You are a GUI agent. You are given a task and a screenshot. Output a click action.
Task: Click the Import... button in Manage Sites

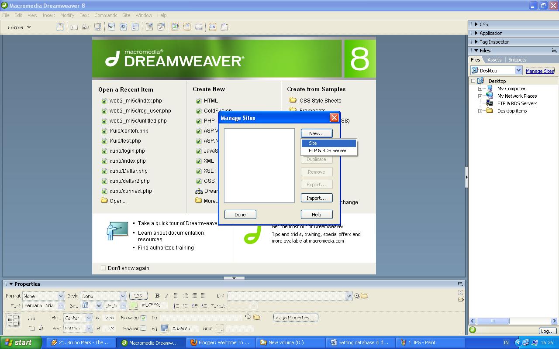point(317,198)
